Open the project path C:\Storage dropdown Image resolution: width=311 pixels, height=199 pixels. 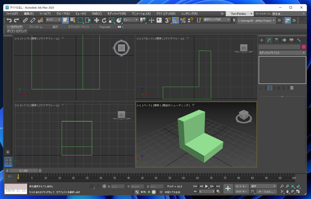pyautogui.click(x=256, y=21)
